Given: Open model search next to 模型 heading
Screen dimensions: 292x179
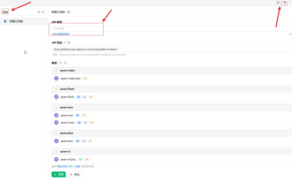Looking at the screenshot, I should pyautogui.click(x=65, y=63).
